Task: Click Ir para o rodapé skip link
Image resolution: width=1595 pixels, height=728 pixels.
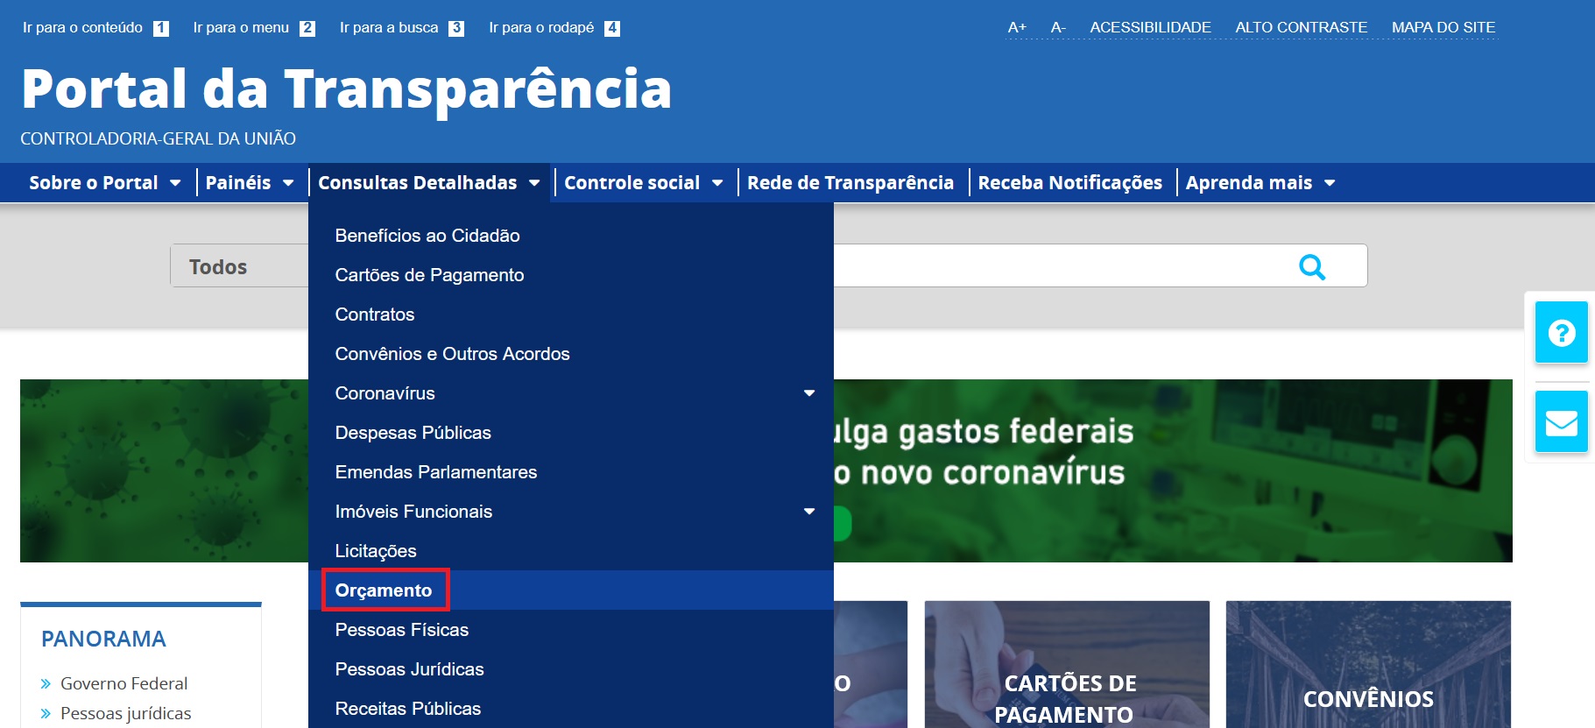Action: pyautogui.click(x=554, y=28)
